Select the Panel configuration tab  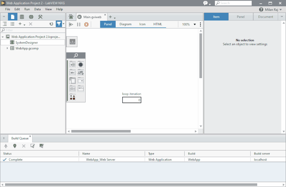coord(240,17)
